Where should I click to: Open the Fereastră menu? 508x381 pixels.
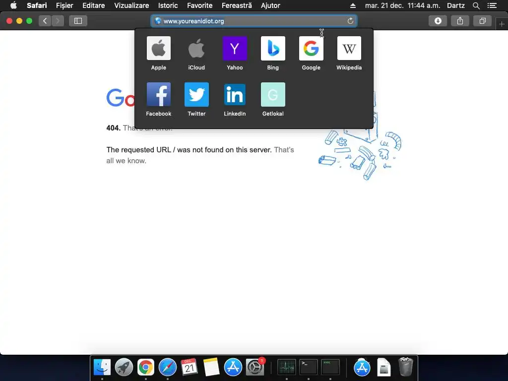pyautogui.click(x=237, y=5)
